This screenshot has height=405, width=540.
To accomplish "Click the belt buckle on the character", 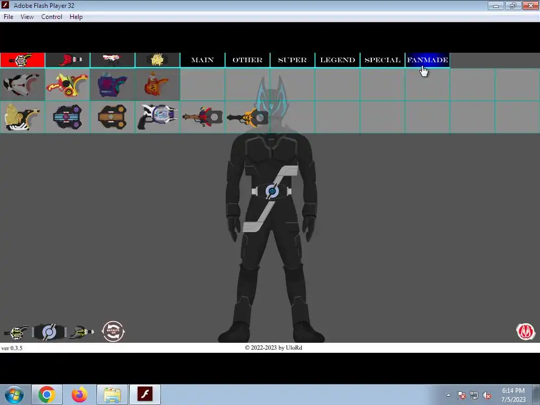I will click(x=272, y=191).
